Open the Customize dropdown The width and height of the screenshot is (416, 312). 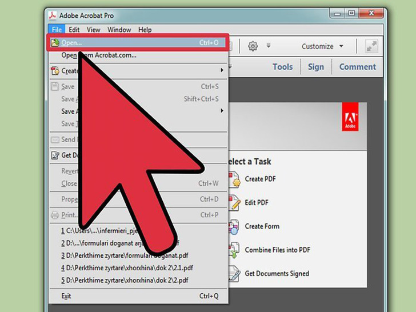coord(322,46)
